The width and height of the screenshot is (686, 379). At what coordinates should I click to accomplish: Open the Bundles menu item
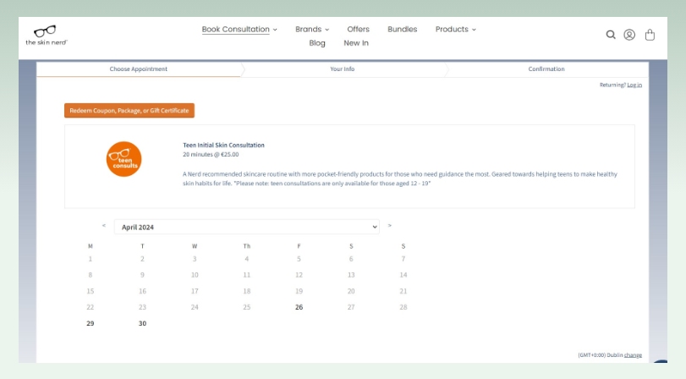click(x=403, y=30)
